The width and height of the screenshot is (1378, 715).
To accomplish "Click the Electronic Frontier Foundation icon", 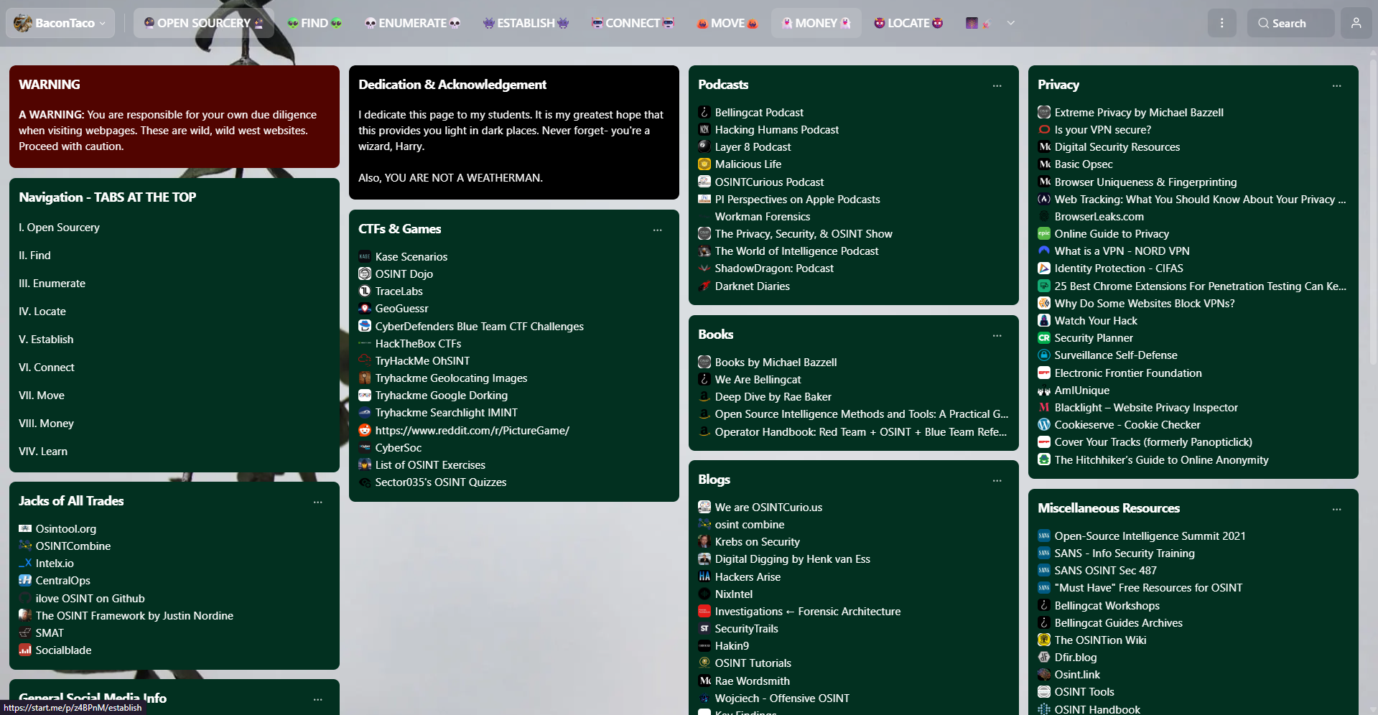I will [x=1044, y=373].
